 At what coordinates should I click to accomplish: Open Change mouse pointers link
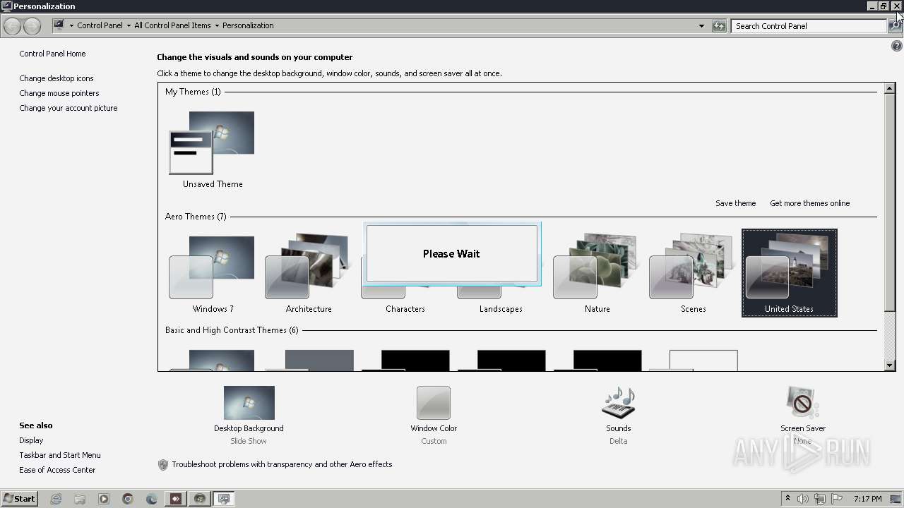click(x=59, y=93)
